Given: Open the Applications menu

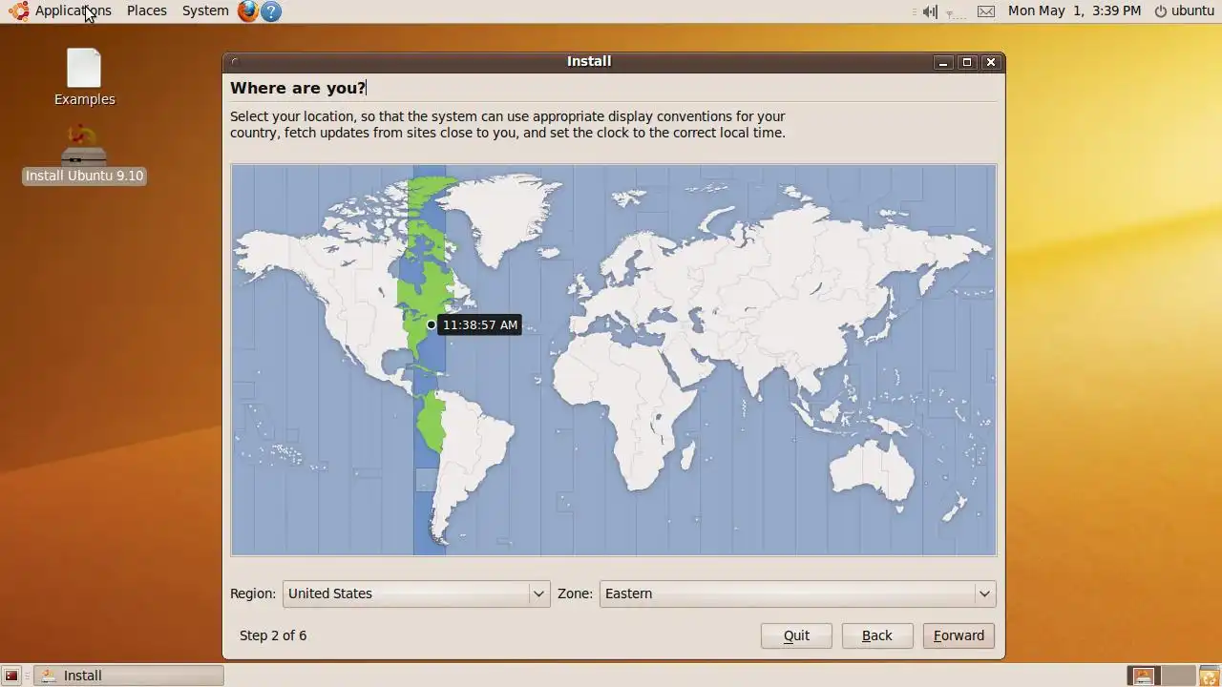Looking at the screenshot, I should point(73,10).
